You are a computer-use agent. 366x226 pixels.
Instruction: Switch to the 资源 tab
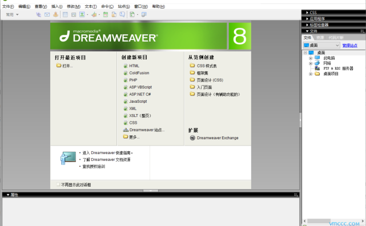click(x=320, y=38)
